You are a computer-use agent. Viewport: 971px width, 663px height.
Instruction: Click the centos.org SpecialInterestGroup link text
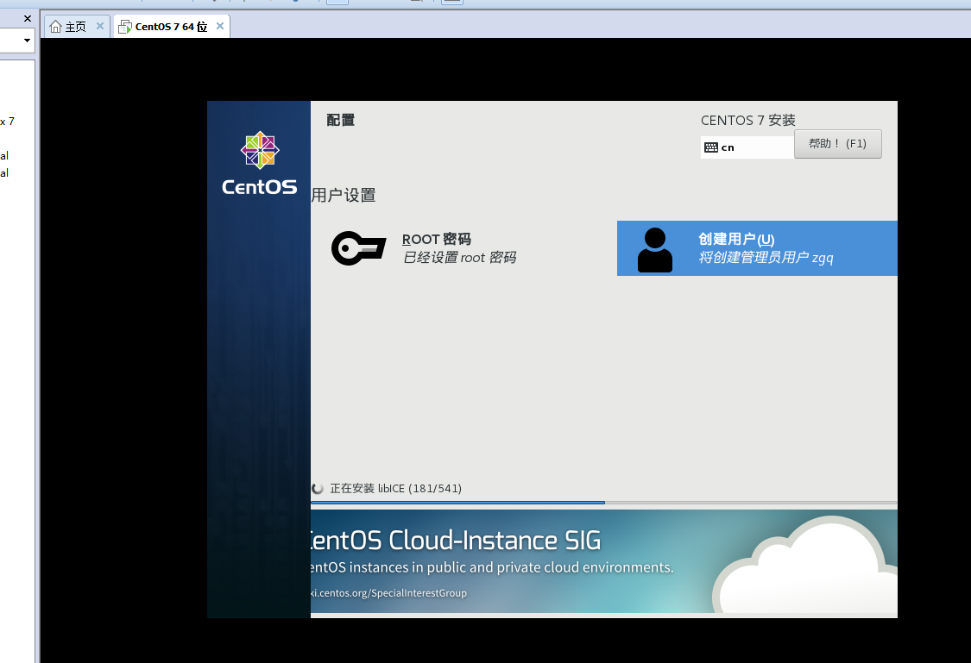pos(389,592)
